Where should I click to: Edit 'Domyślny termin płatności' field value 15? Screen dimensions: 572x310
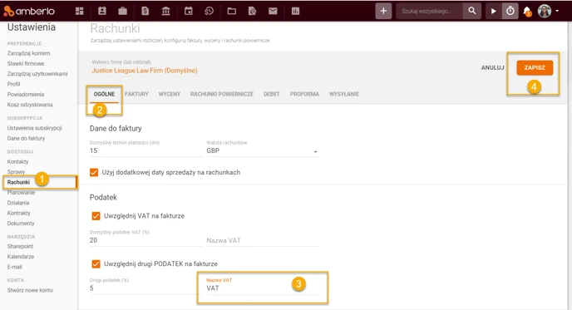click(x=146, y=150)
